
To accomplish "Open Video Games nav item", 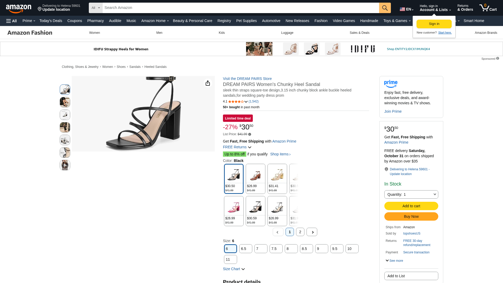I will tap(344, 21).
